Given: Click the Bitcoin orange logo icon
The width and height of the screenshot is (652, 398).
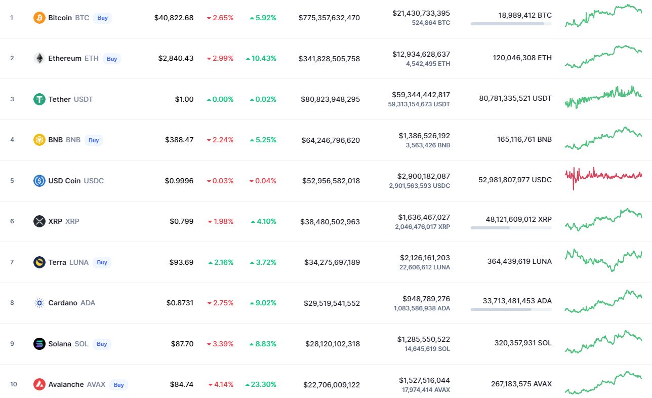Looking at the screenshot, I should coord(39,18).
